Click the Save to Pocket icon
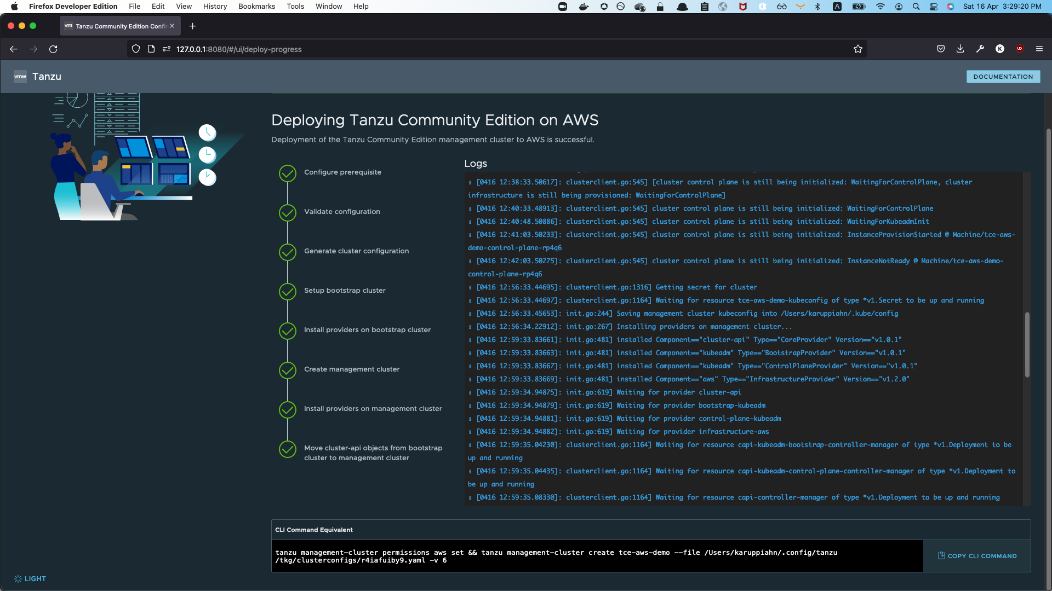The image size is (1052, 591). pos(941,49)
